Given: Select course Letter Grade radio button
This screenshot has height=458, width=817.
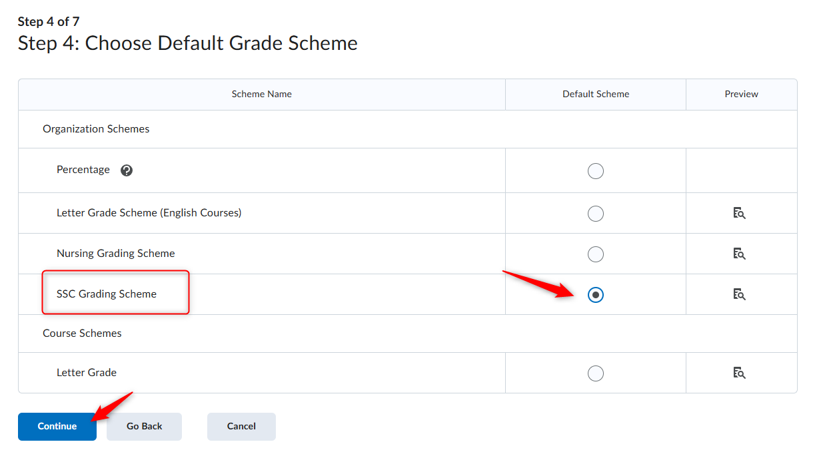Looking at the screenshot, I should [x=596, y=373].
